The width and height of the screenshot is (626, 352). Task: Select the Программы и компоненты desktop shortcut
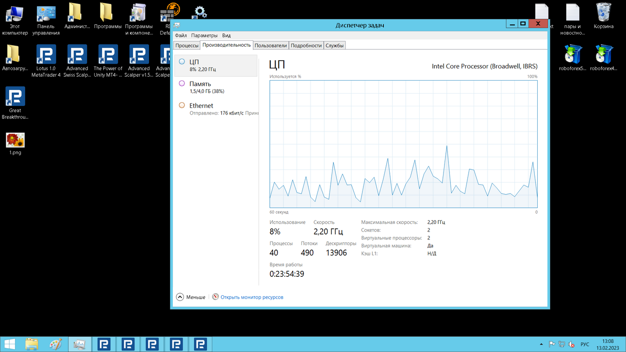click(139, 19)
